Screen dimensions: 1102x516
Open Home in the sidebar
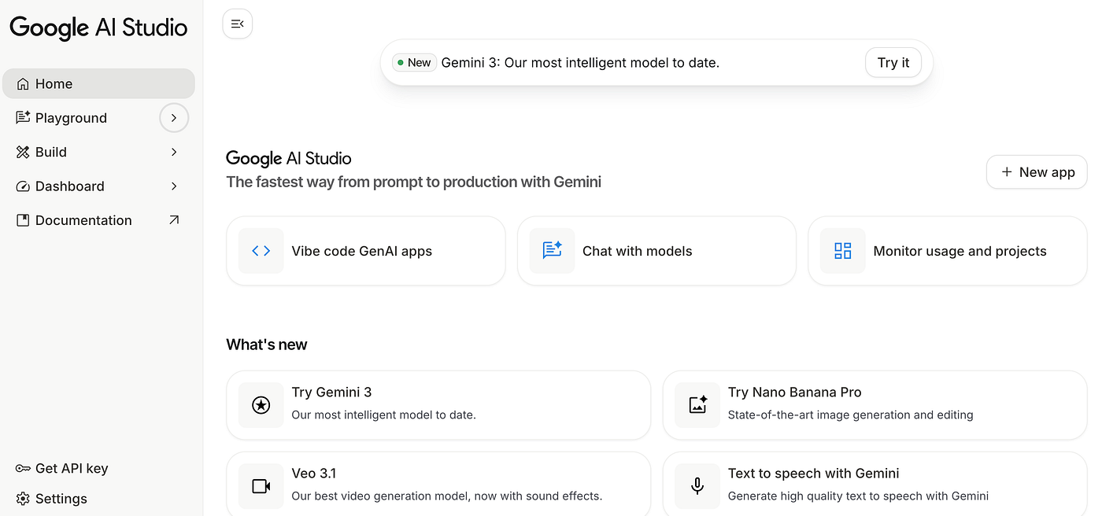[x=98, y=84]
